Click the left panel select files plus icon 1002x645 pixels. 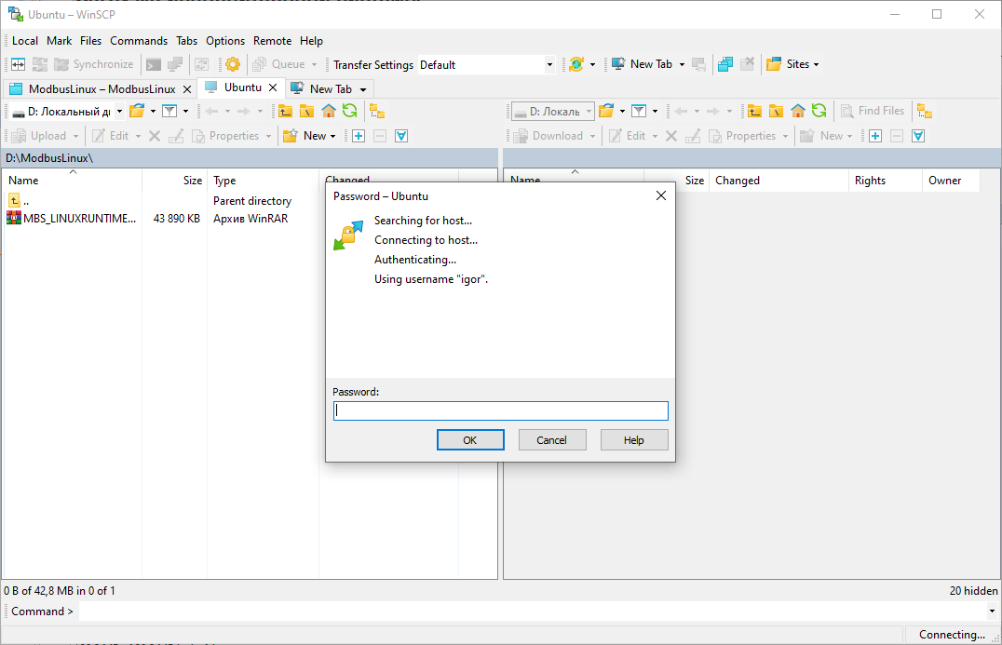pyautogui.click(x=358, y=136)
